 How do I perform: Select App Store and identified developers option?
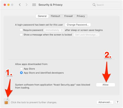[x=21, y=73]
